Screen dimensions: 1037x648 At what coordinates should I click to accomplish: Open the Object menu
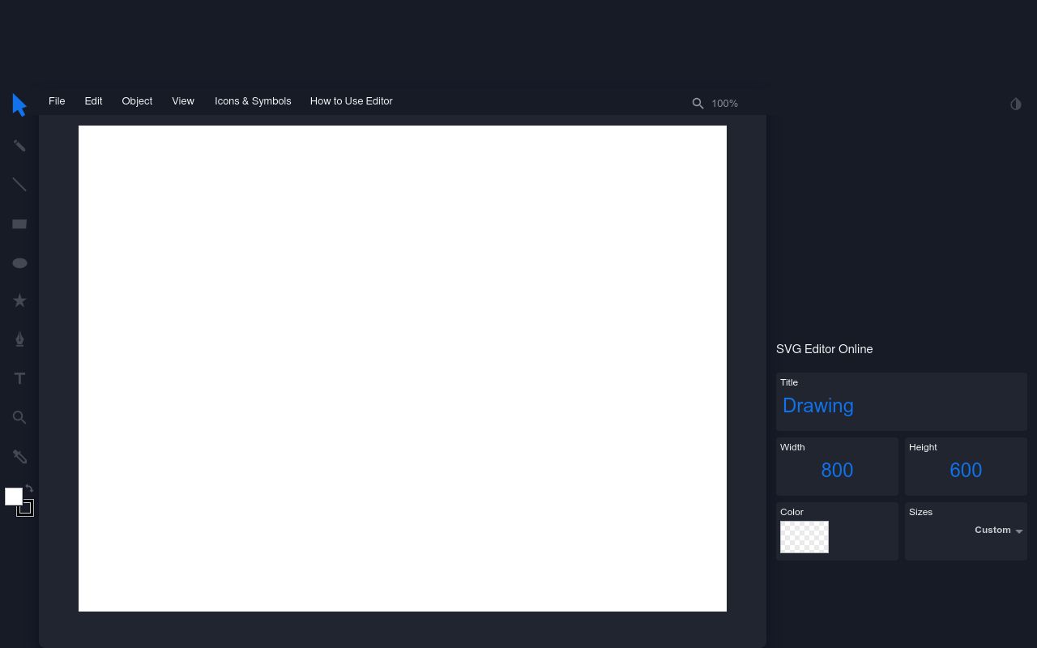[137, 101]
